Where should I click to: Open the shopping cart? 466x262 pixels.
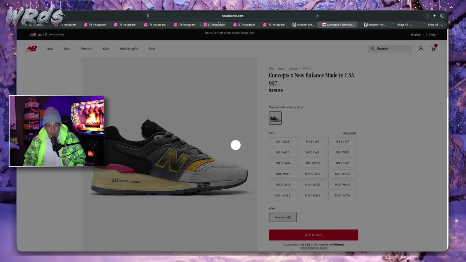[434, 48]
